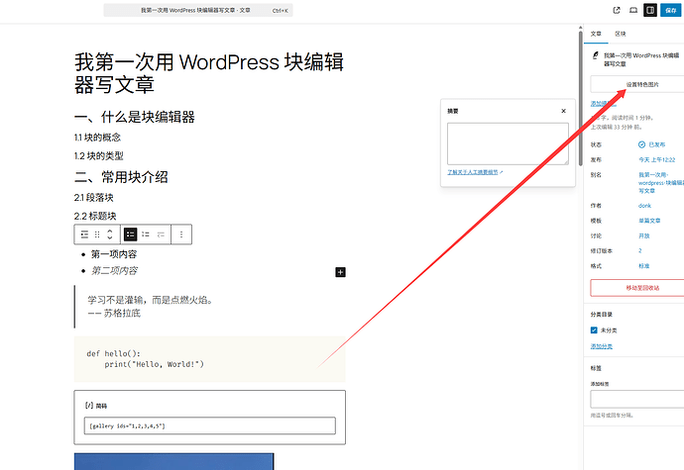Click the quote citation 苏格拉底
The height and width of the screenshot is (470, 684).
[x=122, y=314]
